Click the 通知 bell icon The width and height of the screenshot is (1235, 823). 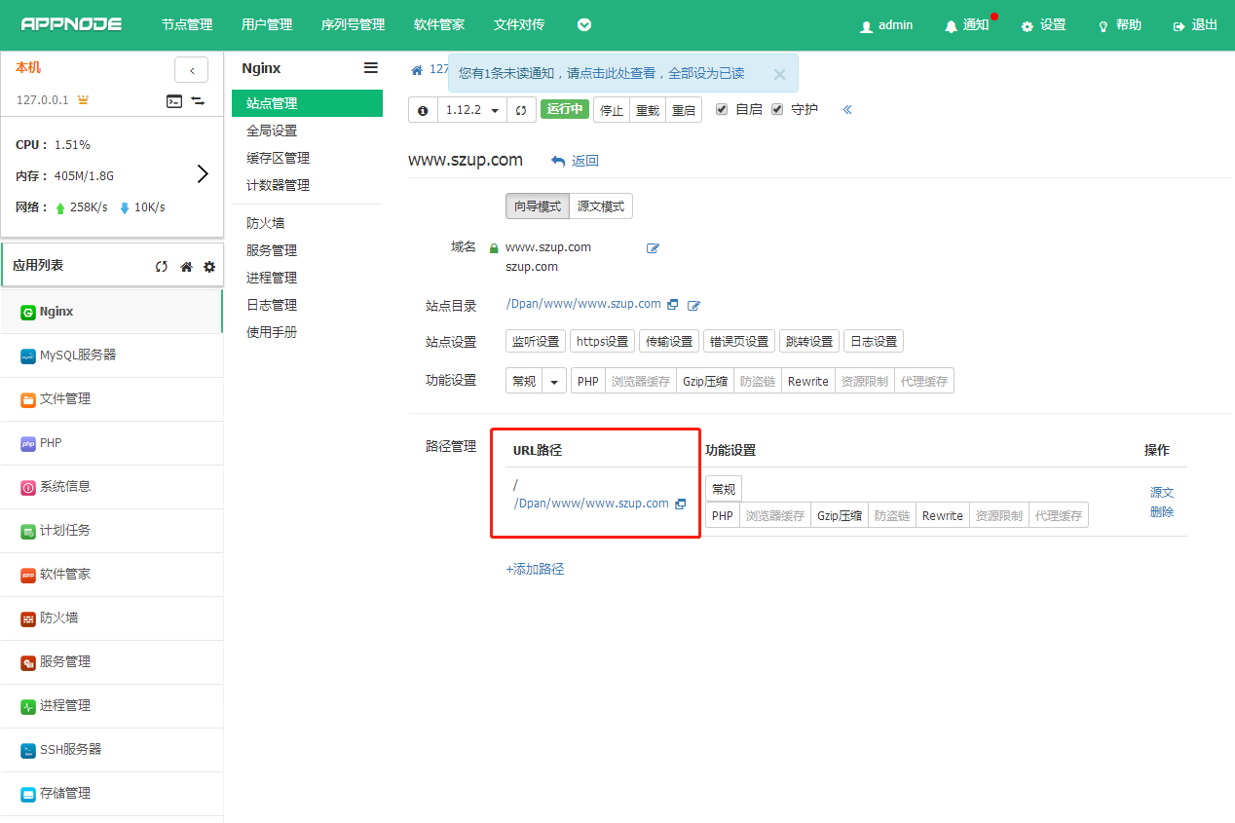point(951,26)
